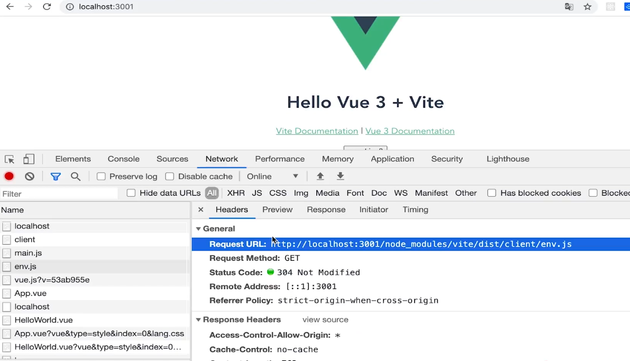
Task: Open the Security tab
Action: [x=447, y=159]
